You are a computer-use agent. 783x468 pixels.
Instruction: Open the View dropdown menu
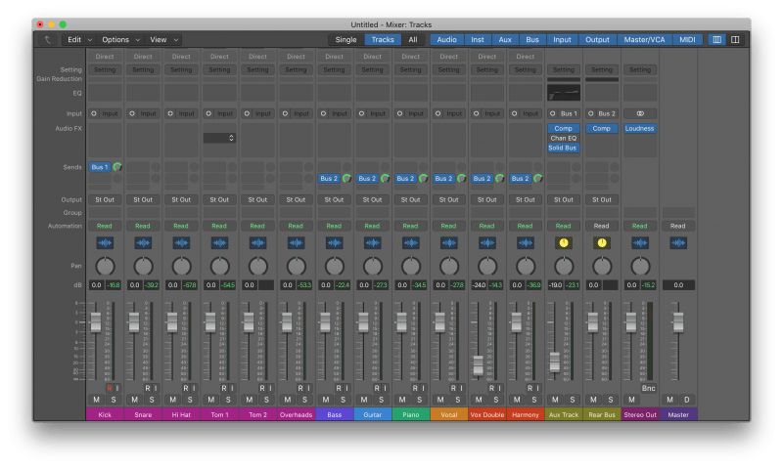[163, 40]
